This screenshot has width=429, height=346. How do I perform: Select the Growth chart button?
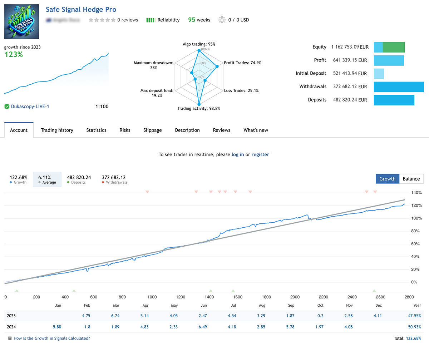click(387, 179)
